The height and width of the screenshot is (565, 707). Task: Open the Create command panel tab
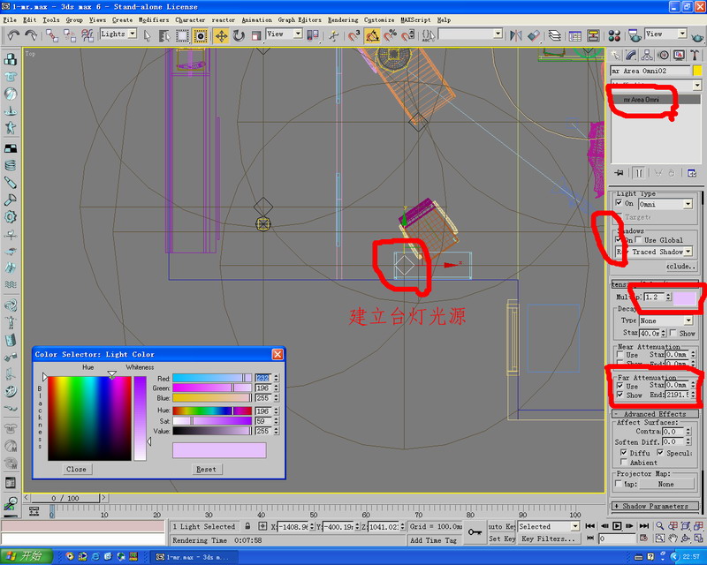coord(617,55)
